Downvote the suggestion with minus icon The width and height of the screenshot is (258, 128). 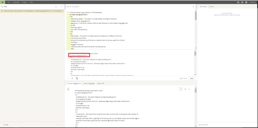189,89
